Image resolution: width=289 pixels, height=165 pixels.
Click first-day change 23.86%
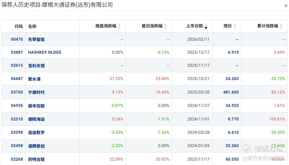[x=162, y=79]
